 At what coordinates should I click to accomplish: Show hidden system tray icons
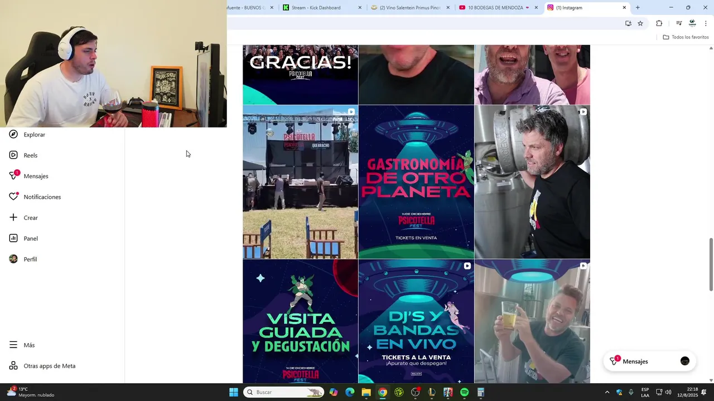[607, 392]
